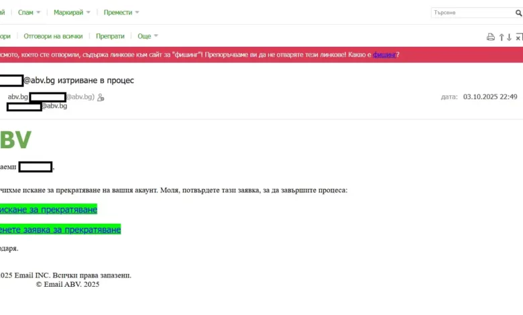Click the search magnifier icon
Image resolution: width=523 pixels, height=315 pixels.
click(518, 13)
